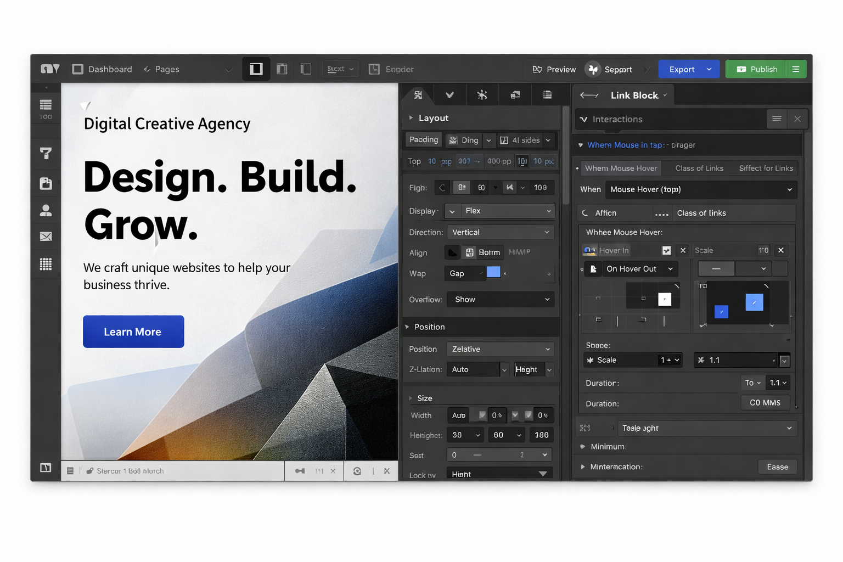This screenshot has width=843, height=562.
Task: Open the Direction Vertical dropdown
Action: pos(501,233)
